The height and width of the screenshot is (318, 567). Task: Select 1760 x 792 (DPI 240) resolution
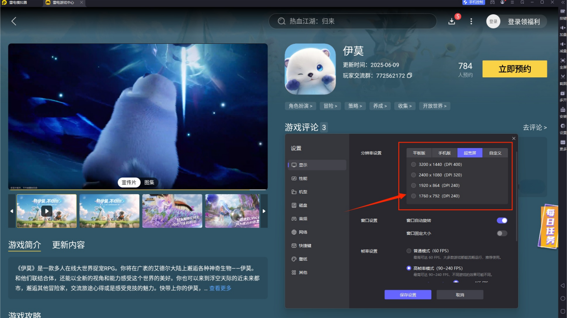click(x=414, y=196)
